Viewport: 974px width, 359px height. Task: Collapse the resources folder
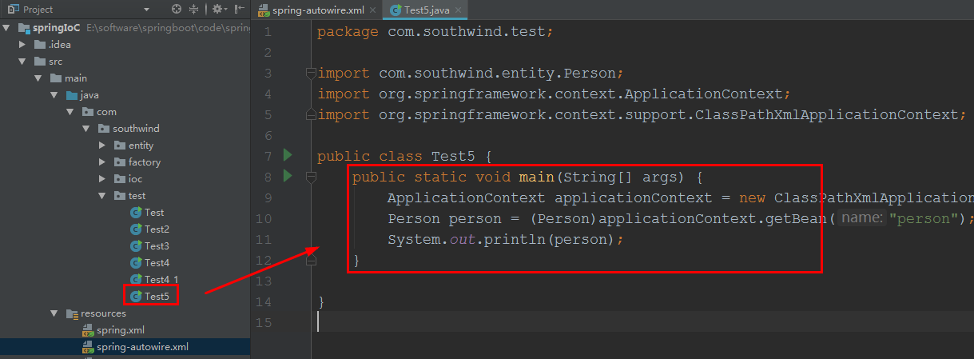pyautogui.click(x=54, y=313)
